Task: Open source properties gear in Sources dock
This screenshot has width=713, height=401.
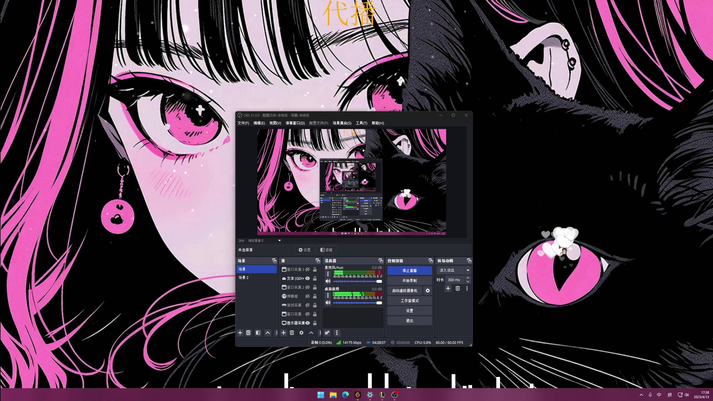Action: [x=301, y=332]
